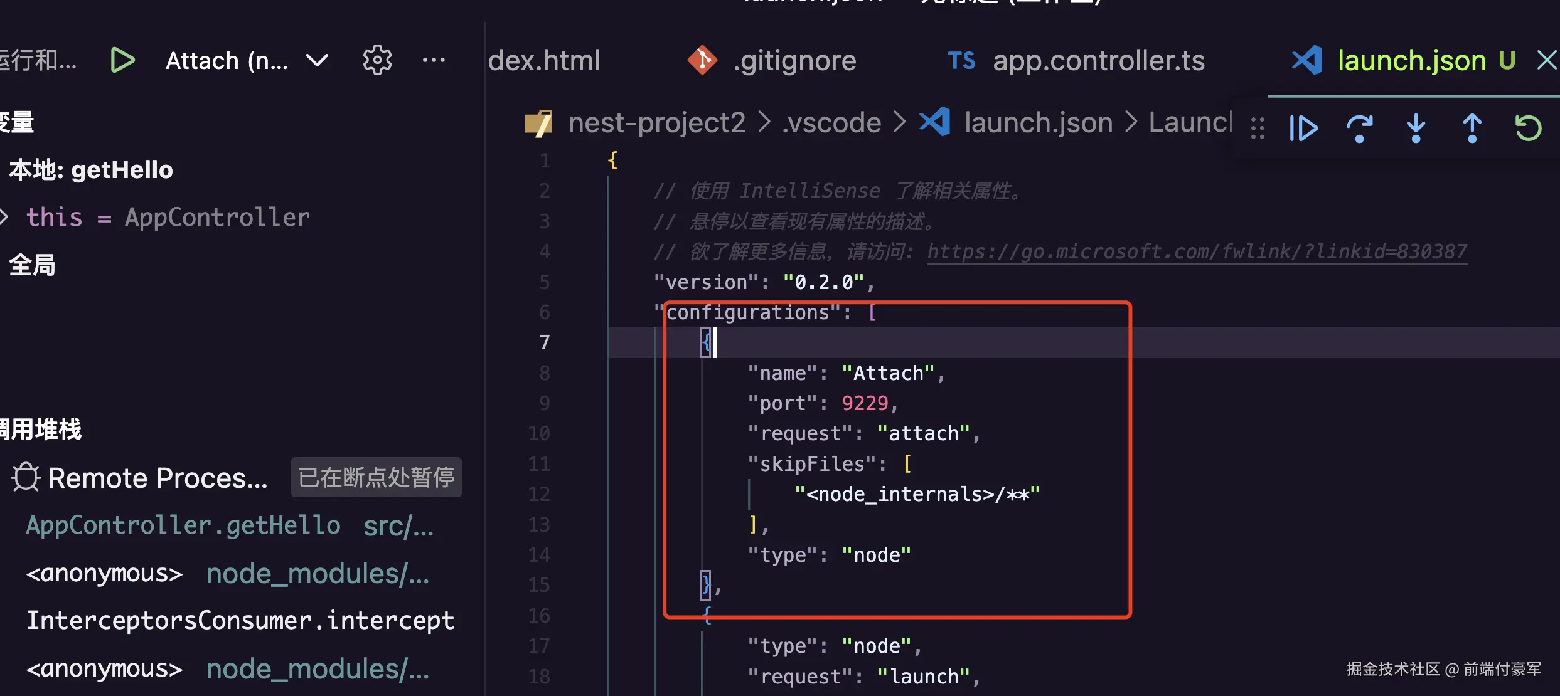The width and height of the screenshot is (1560, 696).
Task: Select AppController.getHello stack frame
Action: coord(183,525)
